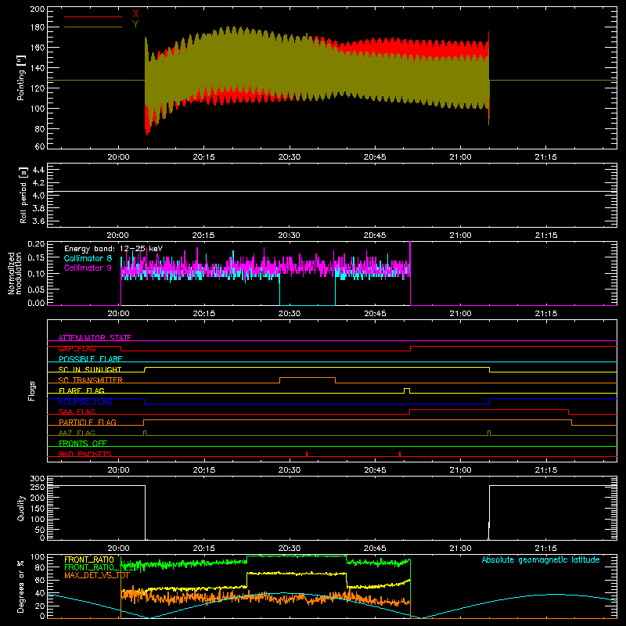626x626 pixels.
Task: Click the 200 value on Pointing axis
Action: pyautogui.click(x=38, y=9)
